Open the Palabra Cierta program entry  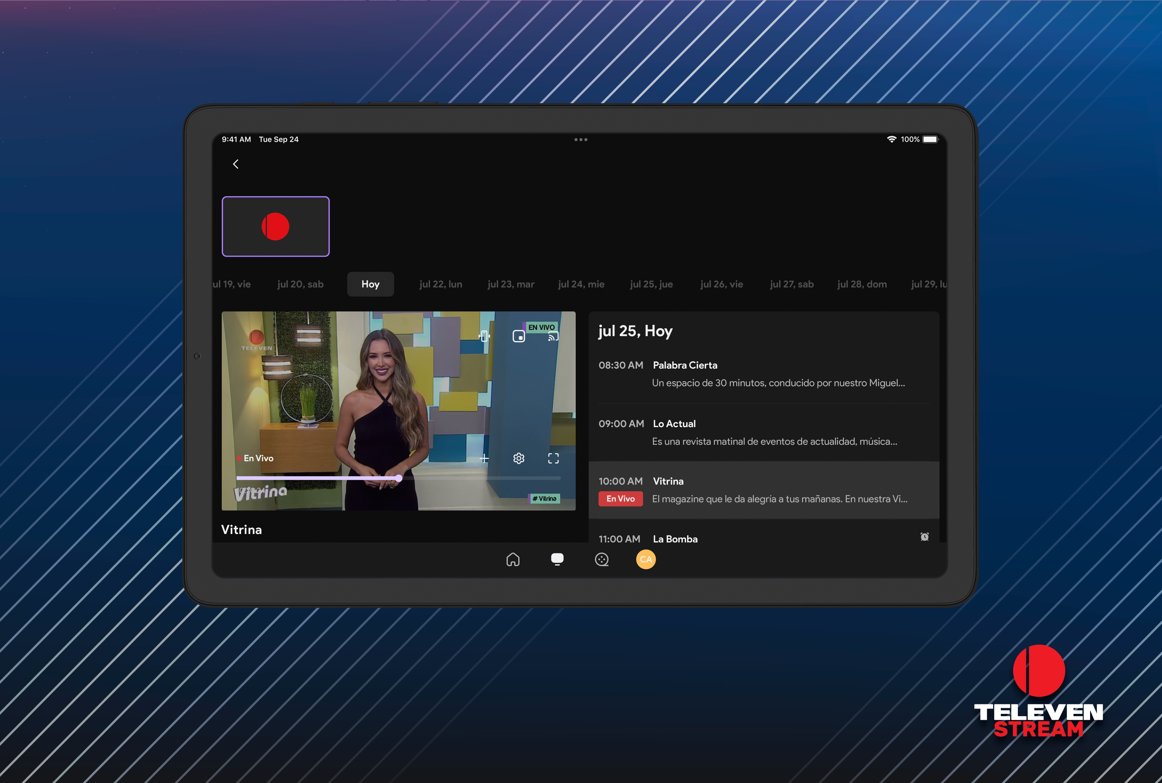coord(764,374)
